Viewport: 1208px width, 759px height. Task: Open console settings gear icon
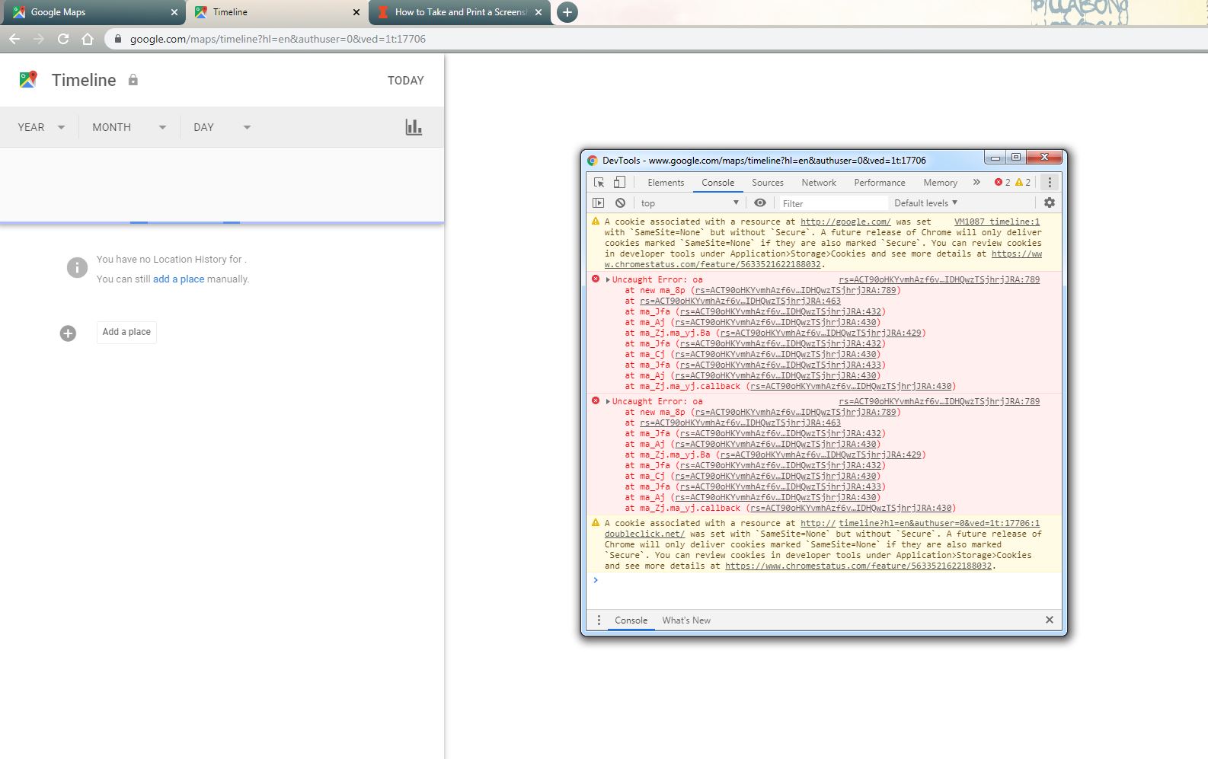pos(1049,203)
